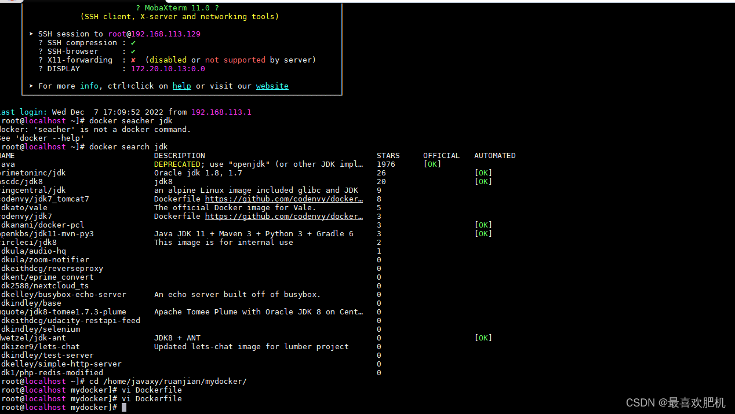Screen dimensions: 735x414
Task: Click the dkula/zoom-notifier image name
Action: [45, 259]
